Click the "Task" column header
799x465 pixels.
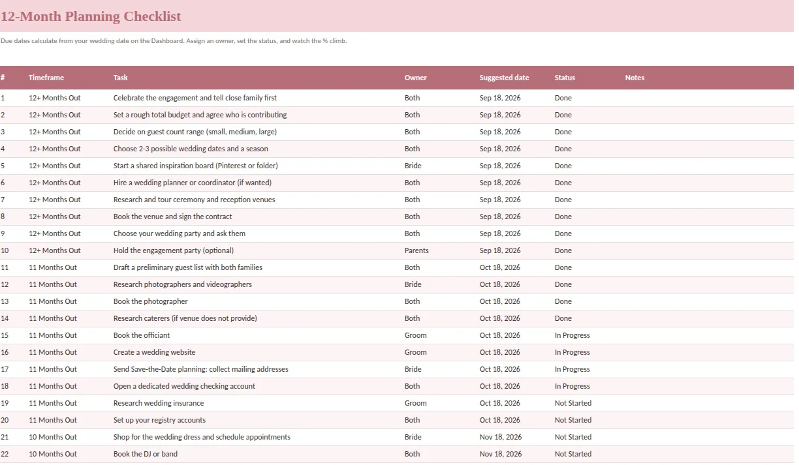point(121,78)
